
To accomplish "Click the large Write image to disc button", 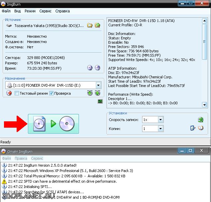I will pos(53,124).
